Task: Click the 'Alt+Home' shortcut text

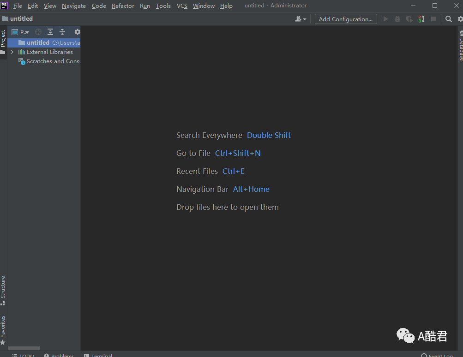Action: coord(251,189)
